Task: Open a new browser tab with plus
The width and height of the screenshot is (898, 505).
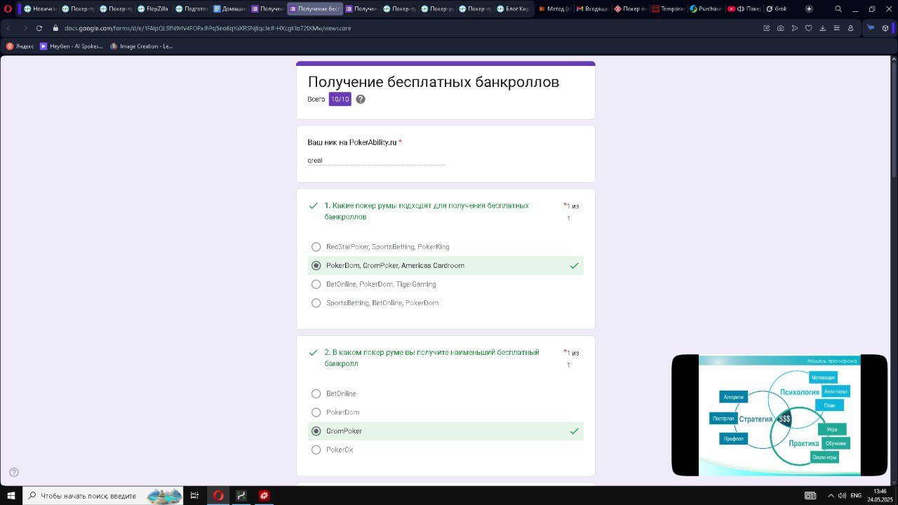Action: (809, 9)
